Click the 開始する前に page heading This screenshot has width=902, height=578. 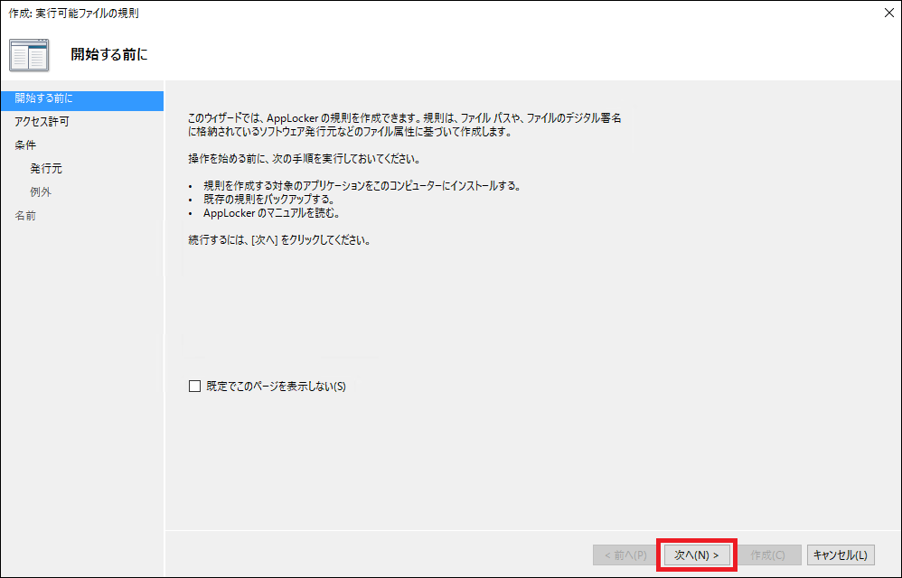click(108, 55)
